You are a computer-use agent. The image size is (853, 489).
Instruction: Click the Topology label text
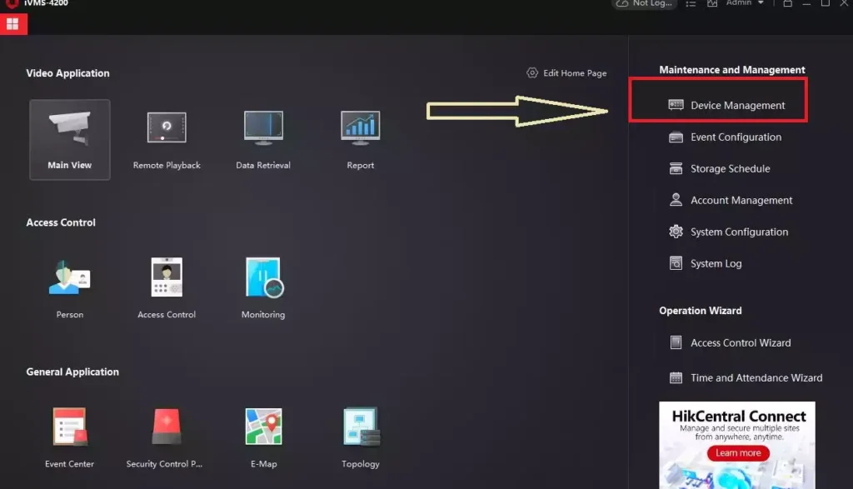360,463
